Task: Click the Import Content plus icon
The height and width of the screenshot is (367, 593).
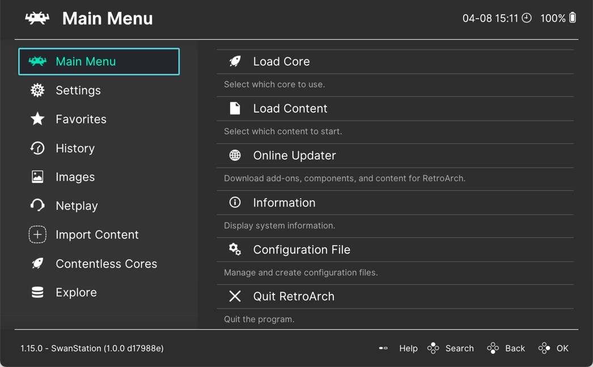Action: [37, 234]
